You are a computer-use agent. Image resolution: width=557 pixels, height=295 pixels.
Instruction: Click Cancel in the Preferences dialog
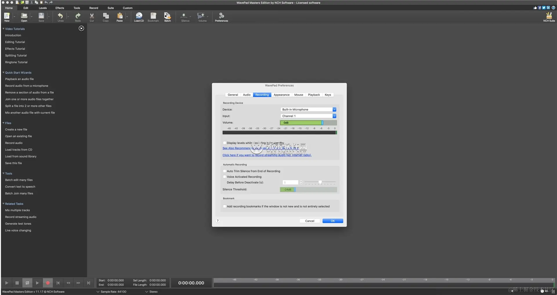pos(310,221)
